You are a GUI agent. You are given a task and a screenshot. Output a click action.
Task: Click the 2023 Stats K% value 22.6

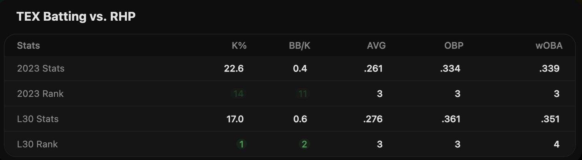tap(234, 69)
